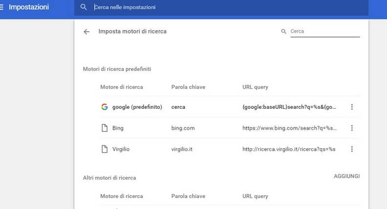Click 'Parola chiave' header in the predefiniti table
The image size is (387, 209).
(x=188, y=87)
